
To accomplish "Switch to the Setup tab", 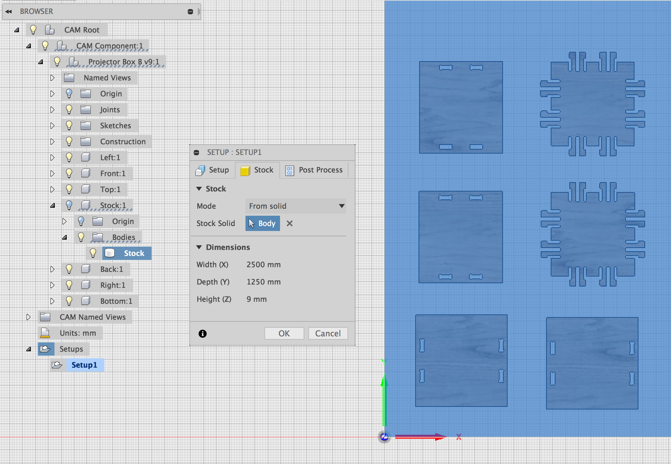I will pyautogui.click(x=213, y=170).
